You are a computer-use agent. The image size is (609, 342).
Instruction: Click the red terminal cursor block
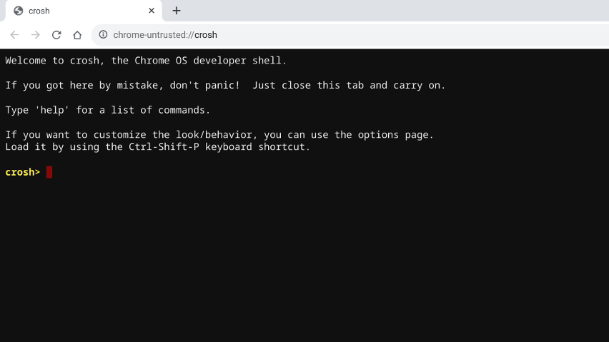point(49,172)
